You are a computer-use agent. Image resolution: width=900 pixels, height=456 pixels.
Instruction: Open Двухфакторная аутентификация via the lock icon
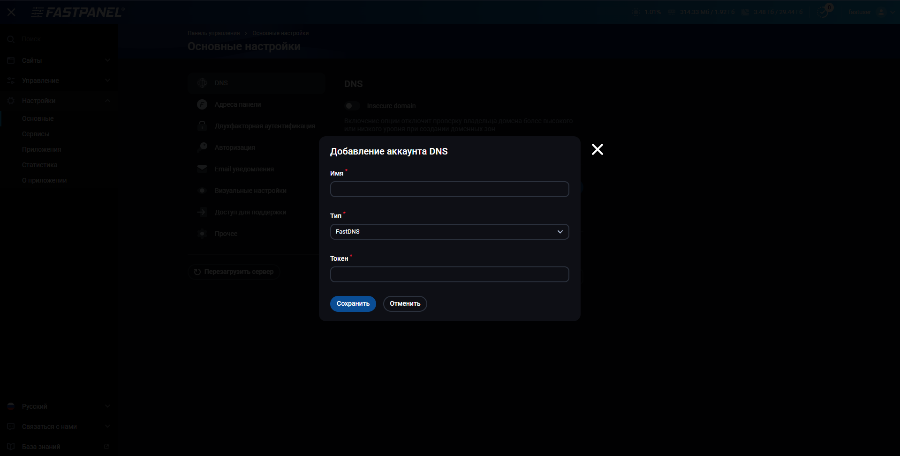[x=202, y=125]
